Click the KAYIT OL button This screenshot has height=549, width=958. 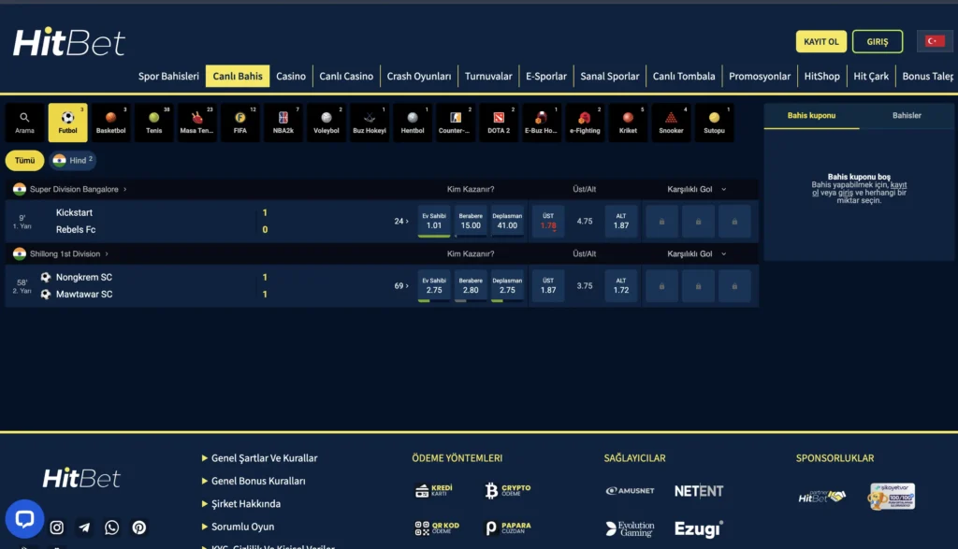click(821, 41)
